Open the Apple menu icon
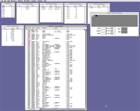Viewport: 140px width, 111px height. pos(2,1)
